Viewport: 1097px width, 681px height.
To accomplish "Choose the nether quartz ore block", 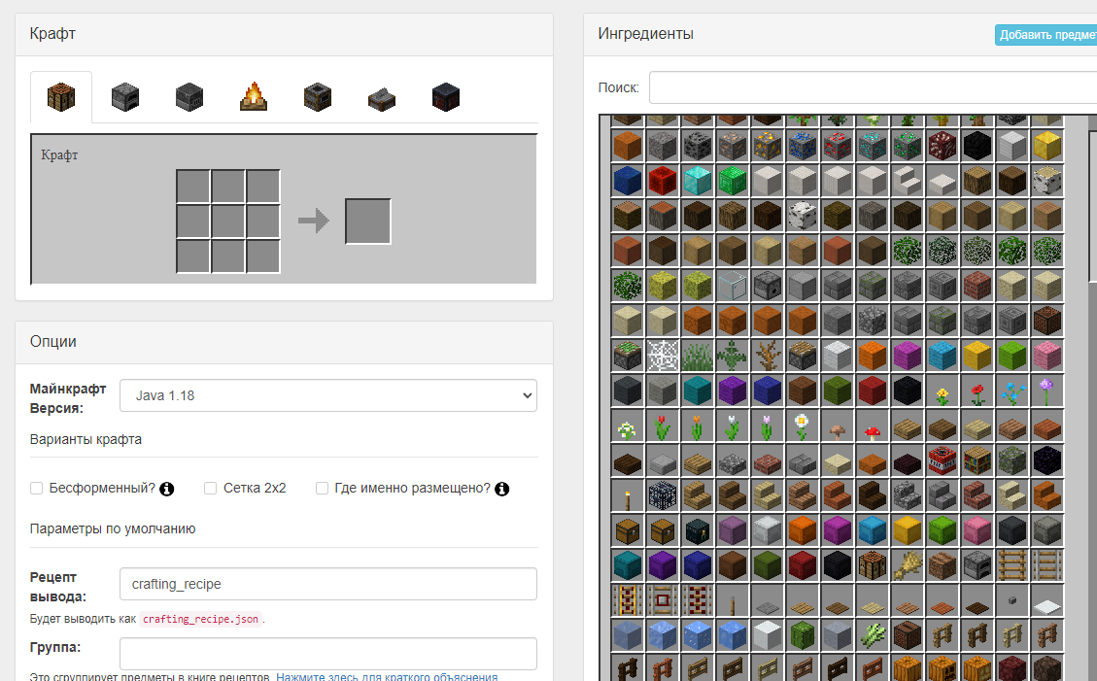I will click(x=942, y=146).
